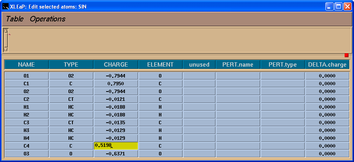Click the ELEMENT cell O in row O2

click(x=160, y=92)
